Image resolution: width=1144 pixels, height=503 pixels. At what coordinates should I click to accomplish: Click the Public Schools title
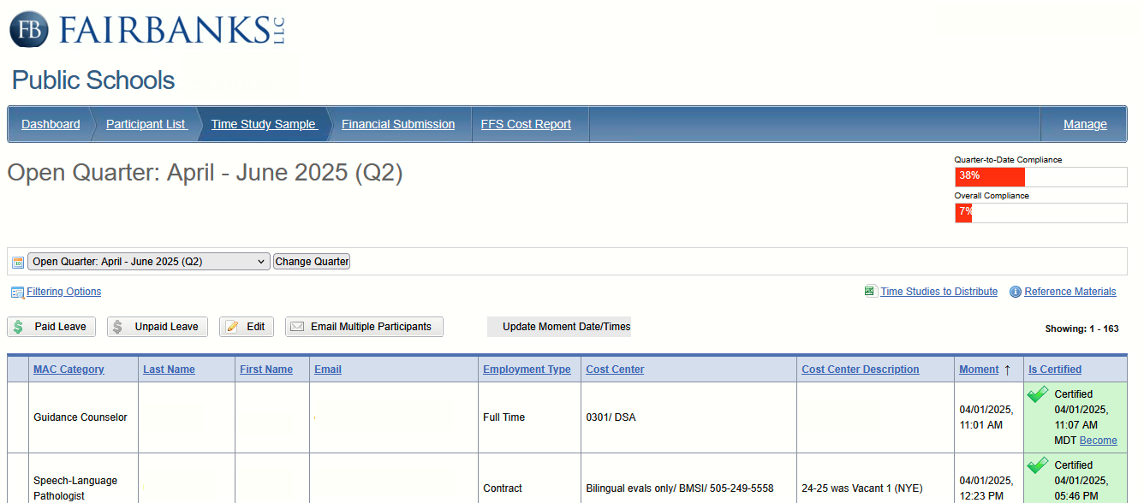point(93,80)
